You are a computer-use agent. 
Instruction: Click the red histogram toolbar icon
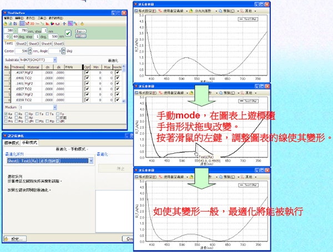pyautogui.click(x=47, y=24)
